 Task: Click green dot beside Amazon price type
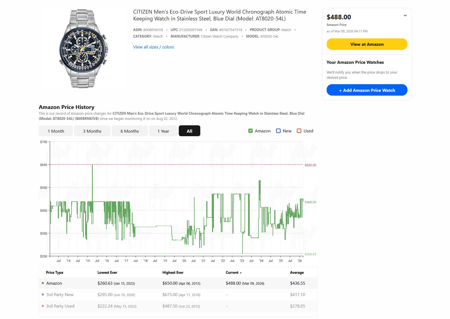click(x=43, y=283)
